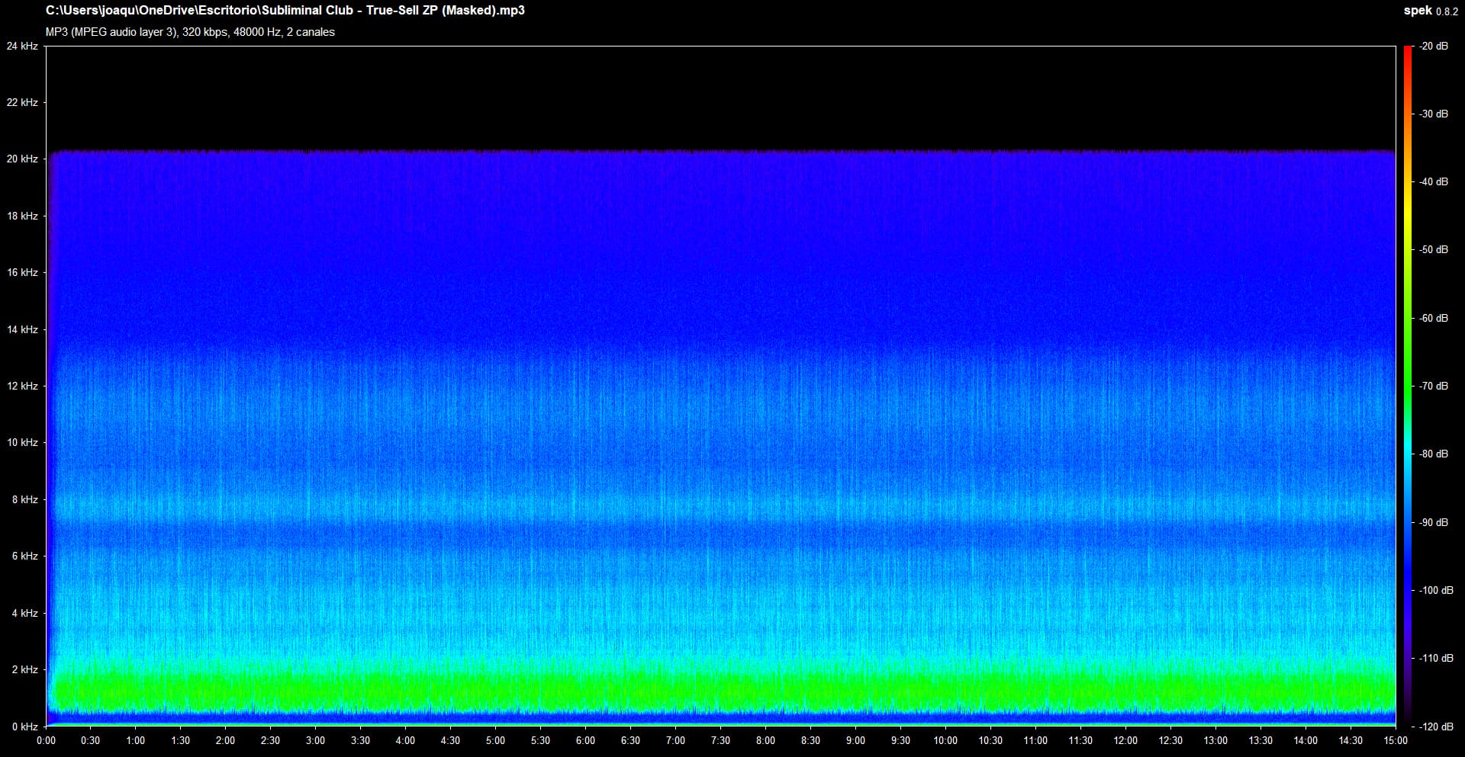The height and width of the screenshot is (757, 1465).
Task: Click the 6 kHz frequency axis label
Action: pos(24,556)
